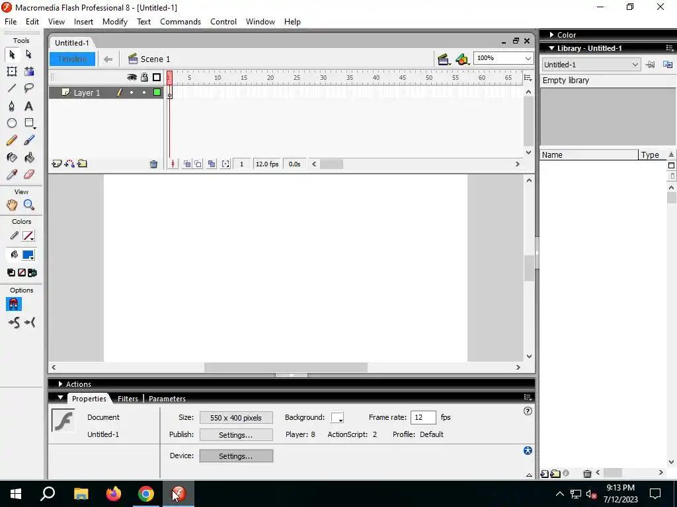Screen dimensions: 677x507
Task: Select the Paint Bucket tool
Action: tap(29, 157)
